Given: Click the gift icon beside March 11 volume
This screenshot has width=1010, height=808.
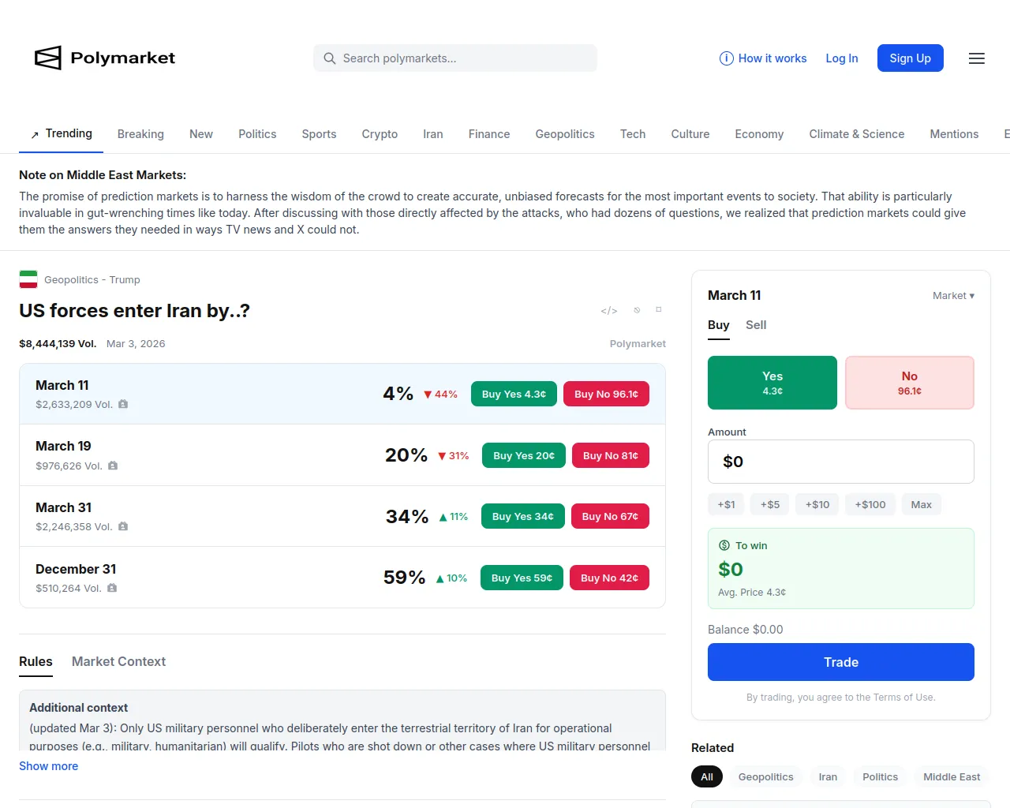Looking at the screenshot, I should [123, 404].
